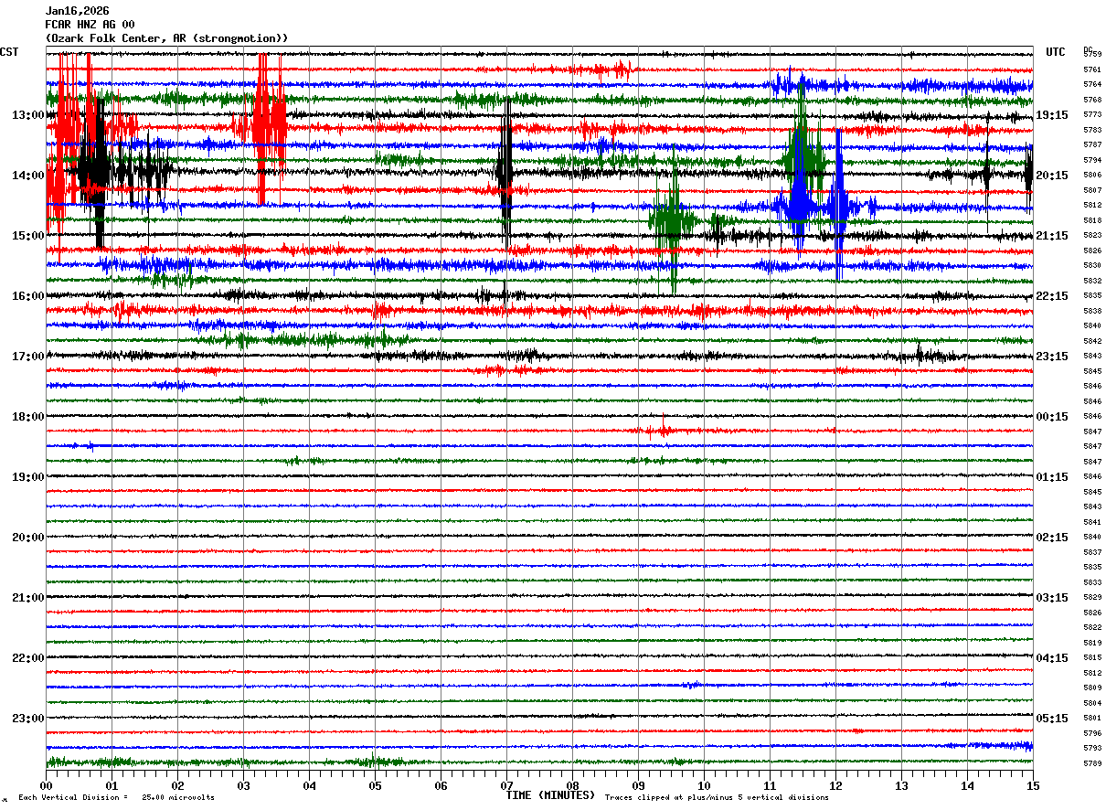Click the 04:15 UTC time label

[x=1052, y=658]
